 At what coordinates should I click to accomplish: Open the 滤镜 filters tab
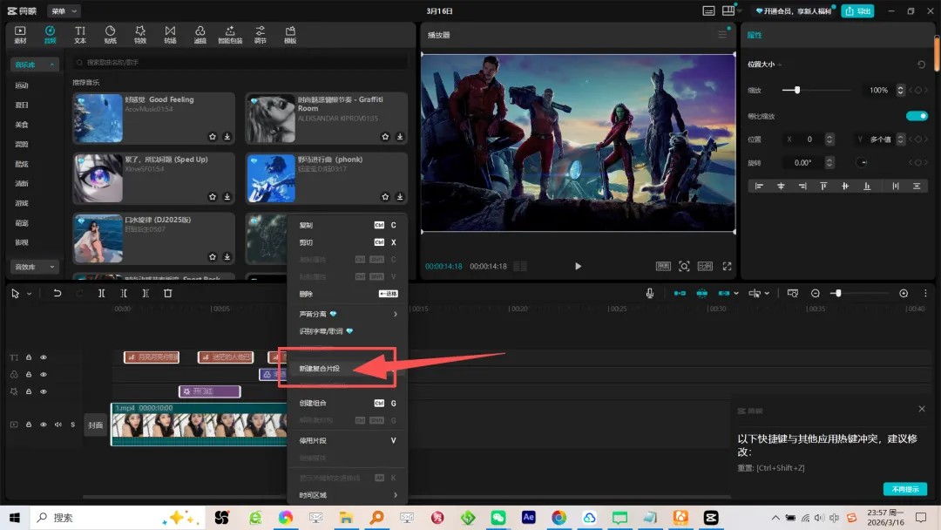pyautogui.click(x=200, y=34)
